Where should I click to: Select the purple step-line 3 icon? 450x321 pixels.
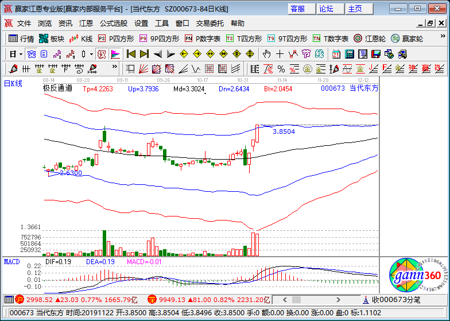coord(57,54)
